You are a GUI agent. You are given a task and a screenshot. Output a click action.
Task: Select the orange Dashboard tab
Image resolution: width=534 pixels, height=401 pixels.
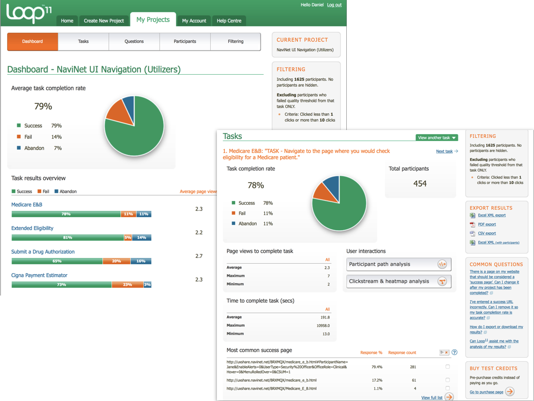(33, 42)
